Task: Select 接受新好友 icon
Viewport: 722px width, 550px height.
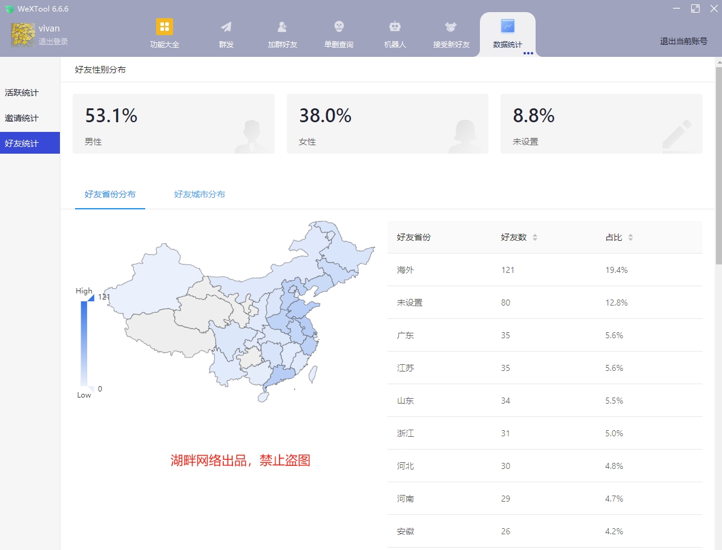Action: [x=450, y=33]
